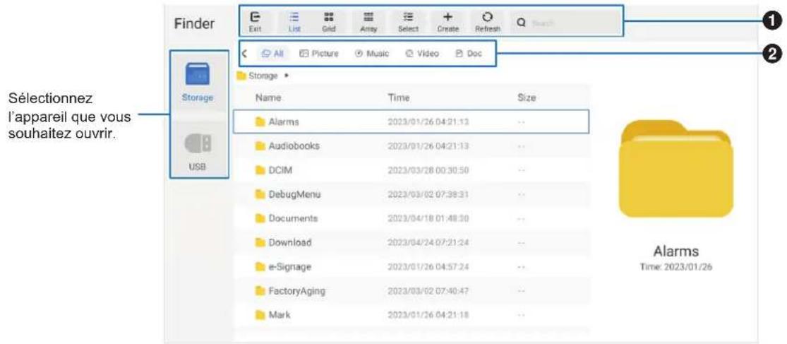The image size is (787, 344).
Task: Filter files by Music
Action: coord(372,53)
